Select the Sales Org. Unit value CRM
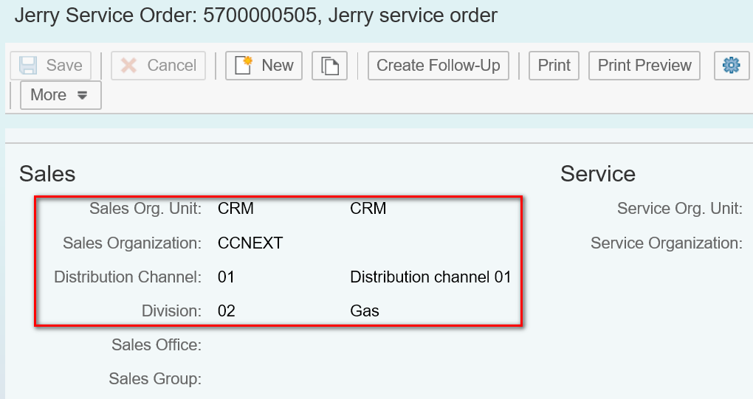This screenshot has height=399, width=753. pos(235,209)
